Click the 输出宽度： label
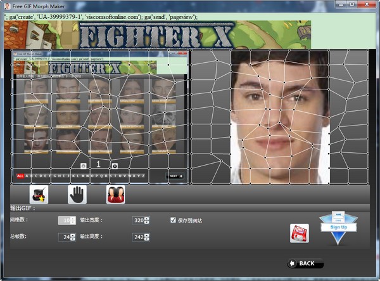 [91, 220]
